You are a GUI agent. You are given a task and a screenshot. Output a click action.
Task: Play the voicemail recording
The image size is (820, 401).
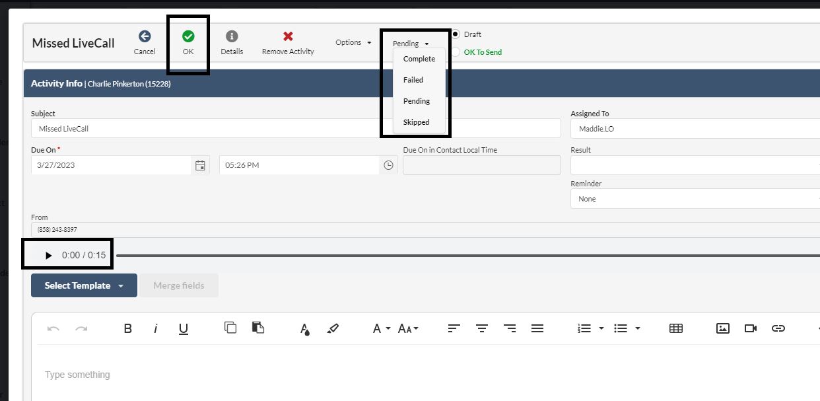coord(47,254)
